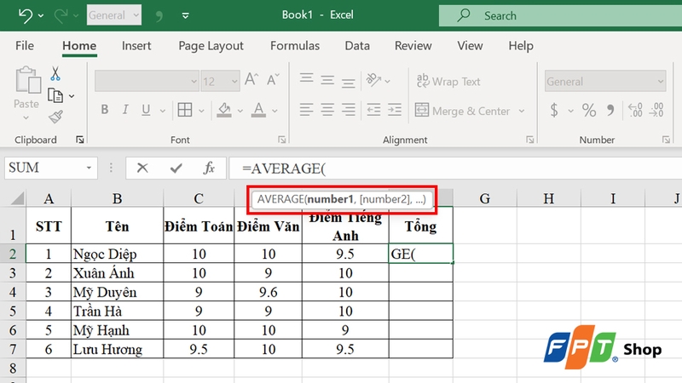This screenshot has width=682, height=383.
Task: Open the Page Layout tab
Action: [x=211, y=46]
